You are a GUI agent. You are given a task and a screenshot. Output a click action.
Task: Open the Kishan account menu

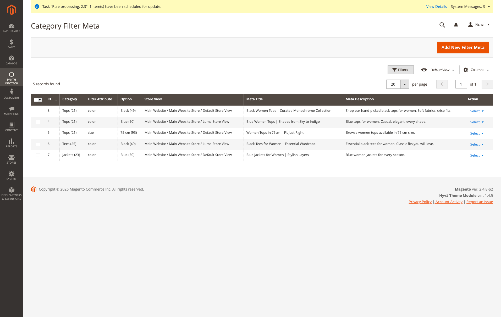(479, 25)
